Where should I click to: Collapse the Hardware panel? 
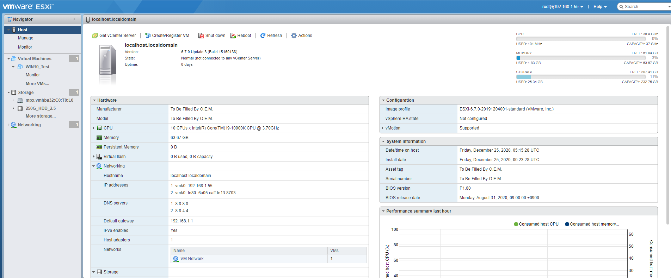coord(94,100)
